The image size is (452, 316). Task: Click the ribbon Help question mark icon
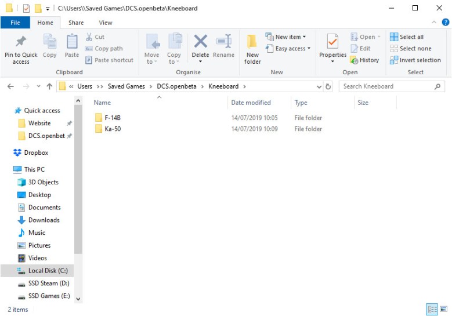446,22
